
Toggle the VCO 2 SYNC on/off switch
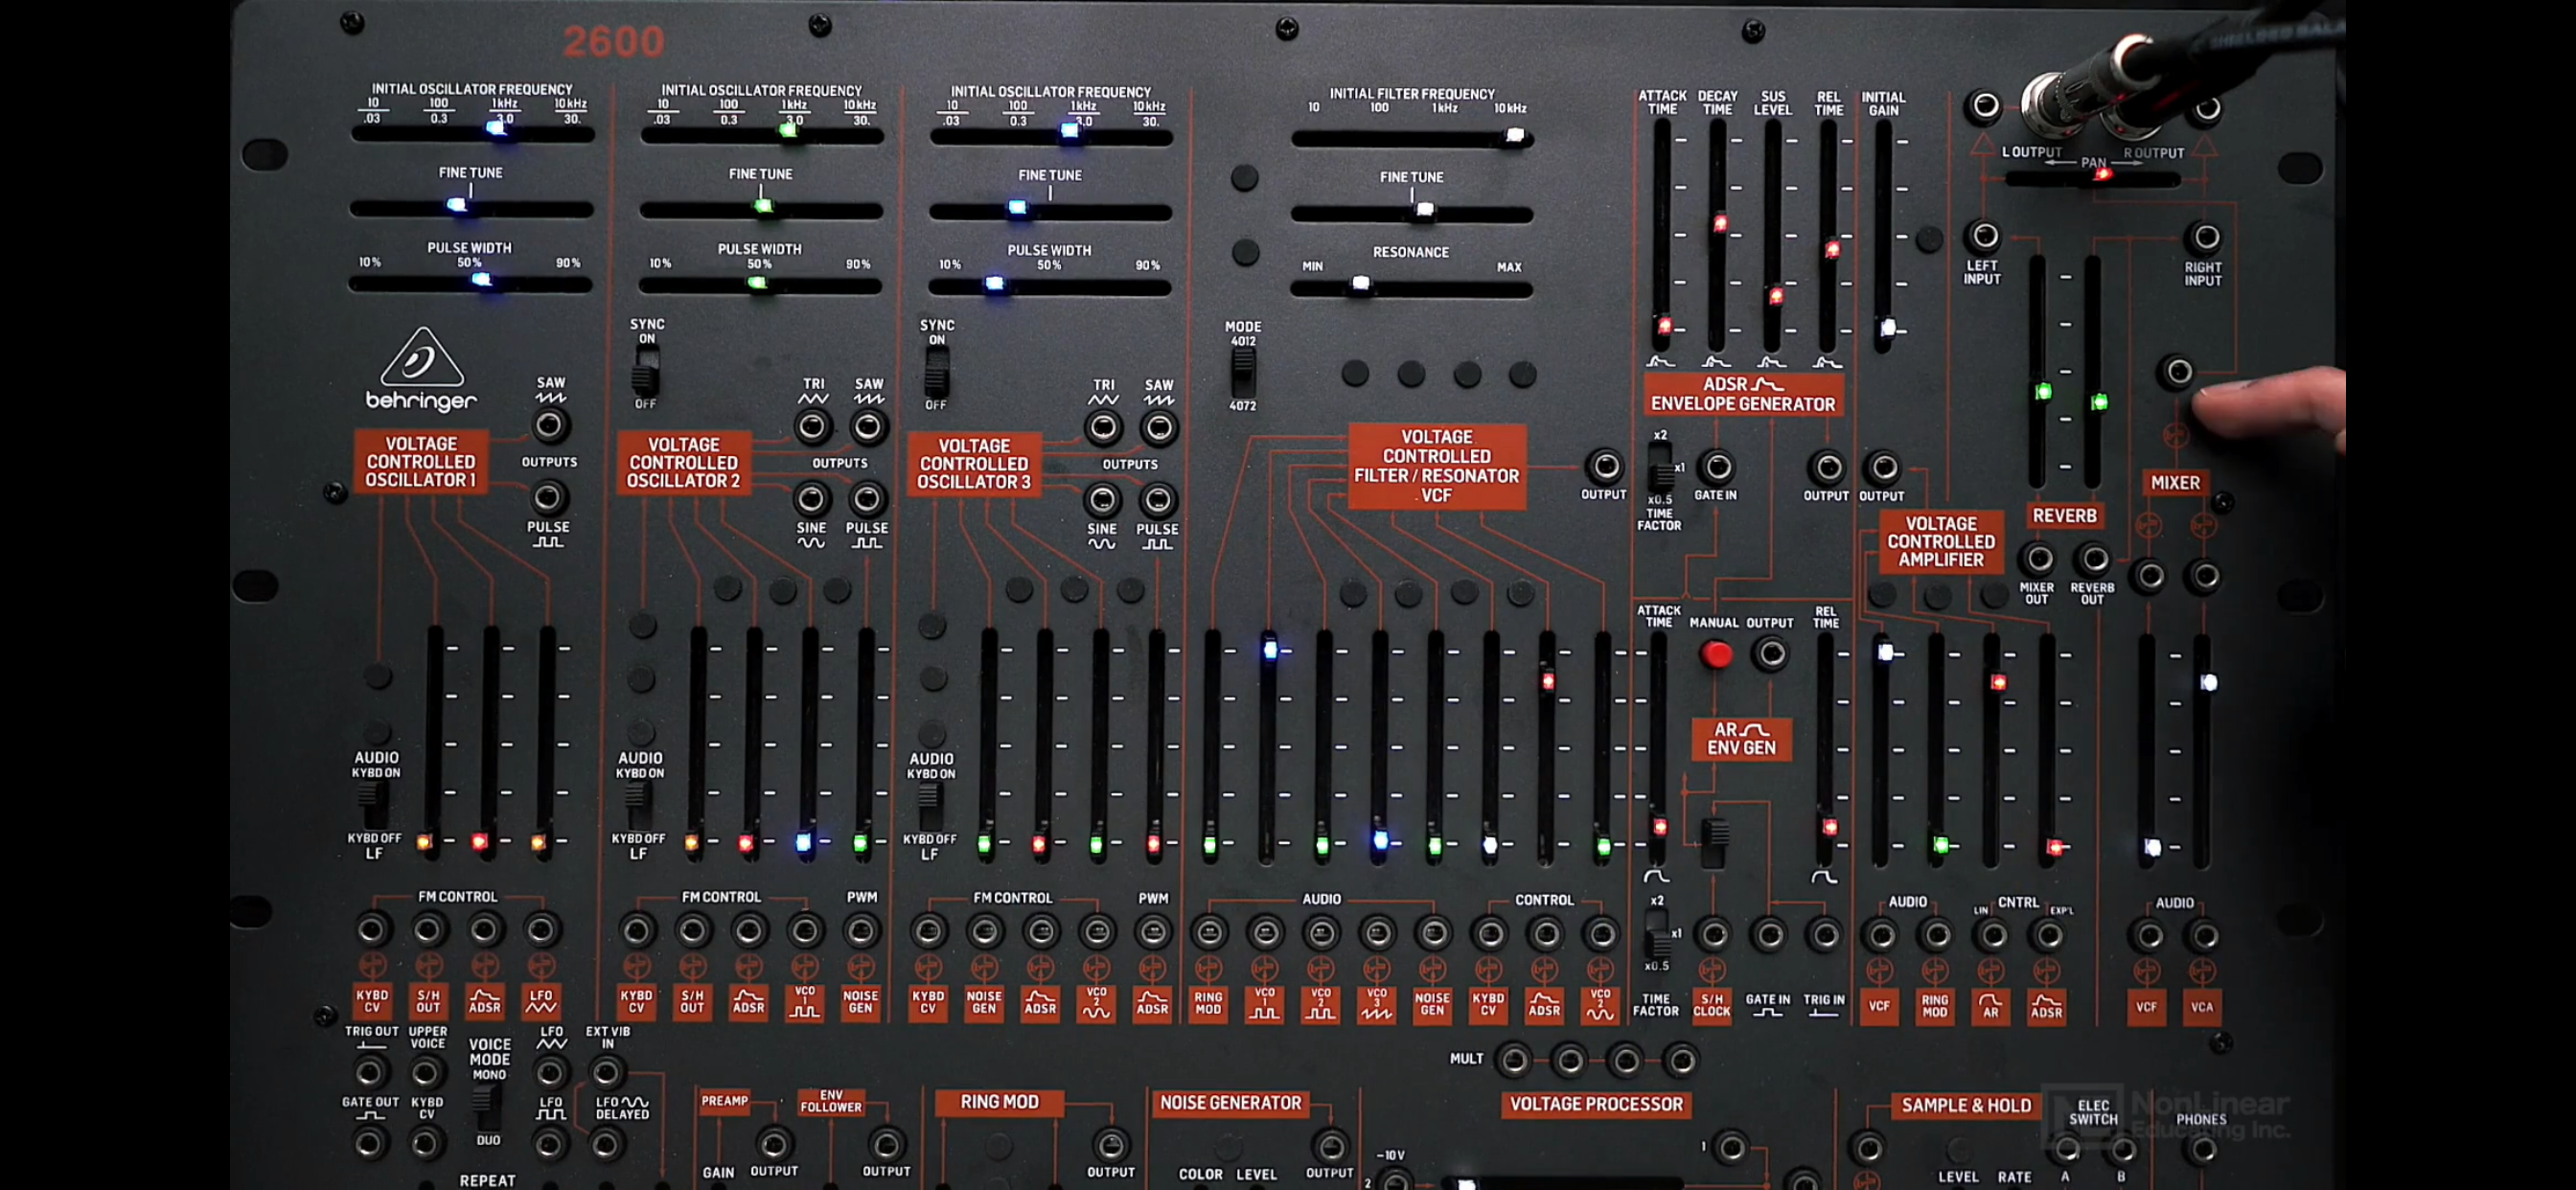pos(646,371)
